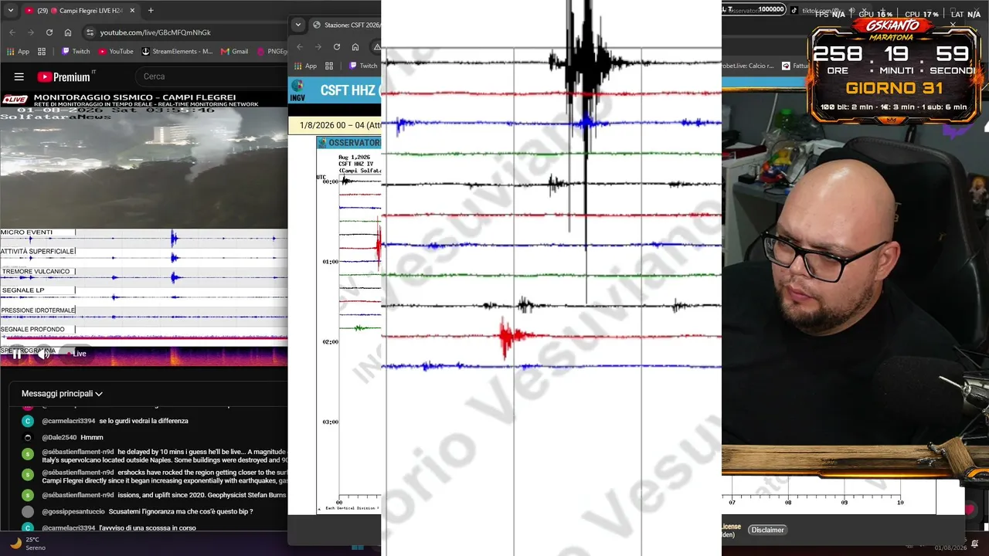Open the StreamElements bookmark
The width and height of the screenshot is (989, 556).
tap(177, 52)
